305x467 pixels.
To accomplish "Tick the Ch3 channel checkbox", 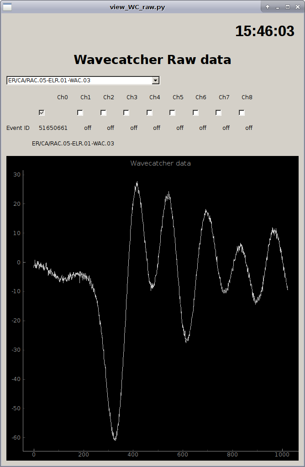I will (126, 113).
